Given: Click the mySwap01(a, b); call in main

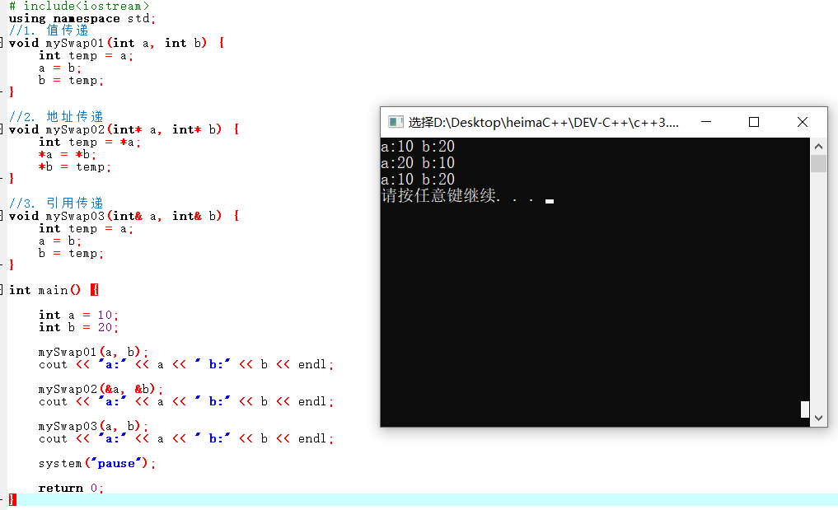Looking at the screenshot, I should point(93,353).
